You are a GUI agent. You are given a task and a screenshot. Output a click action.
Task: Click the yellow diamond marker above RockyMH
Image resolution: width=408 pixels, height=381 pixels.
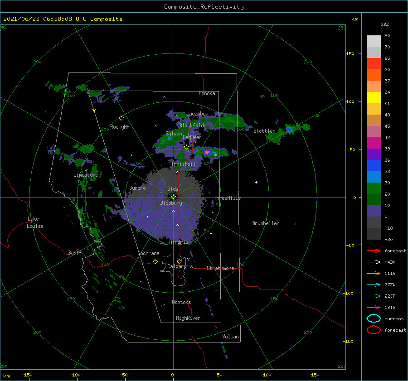coord(121,118)
